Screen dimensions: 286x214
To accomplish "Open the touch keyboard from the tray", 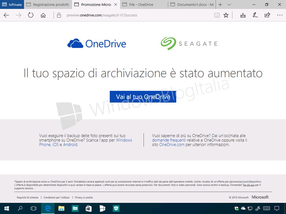I will pyautogui.click(x=267, y=208).
